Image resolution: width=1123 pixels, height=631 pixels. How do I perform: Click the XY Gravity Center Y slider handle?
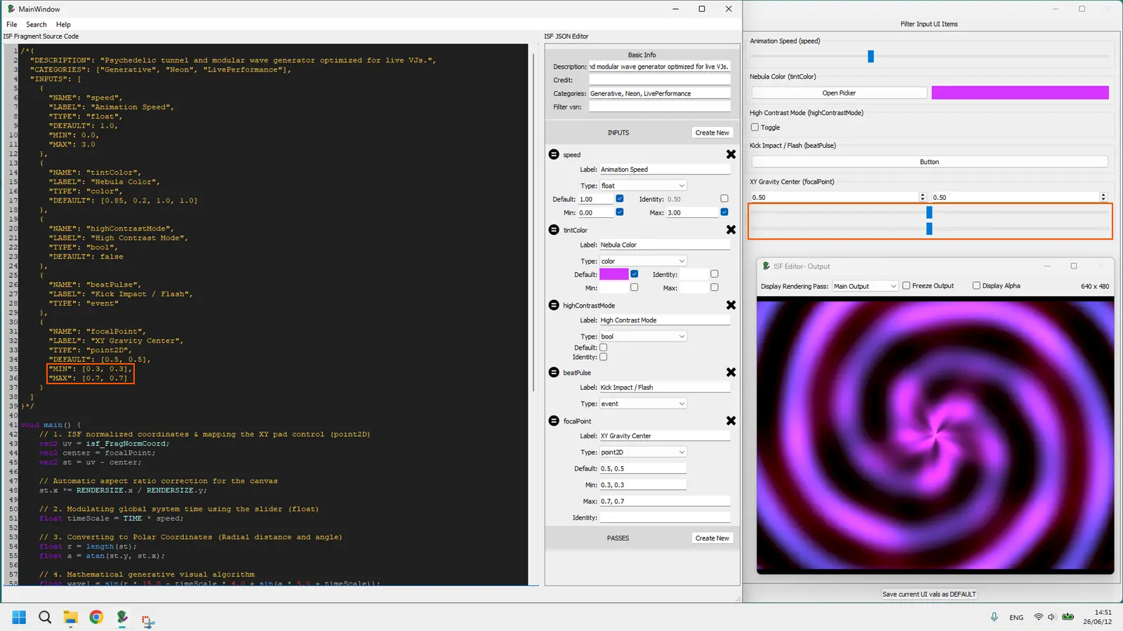point(929,229)
